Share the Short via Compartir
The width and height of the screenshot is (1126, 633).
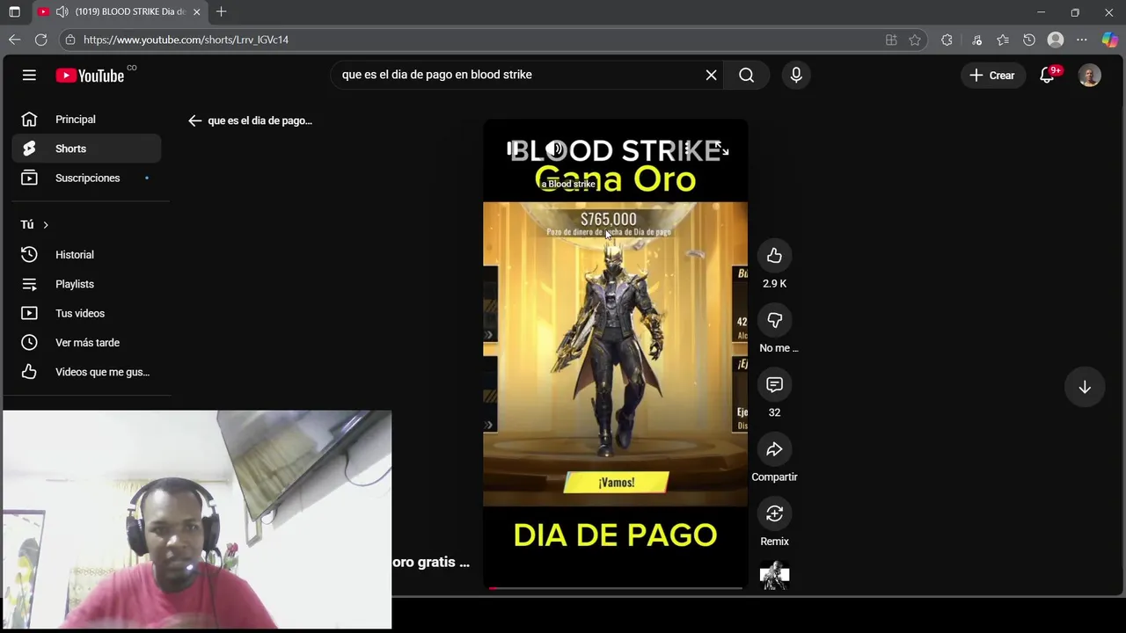774,449
